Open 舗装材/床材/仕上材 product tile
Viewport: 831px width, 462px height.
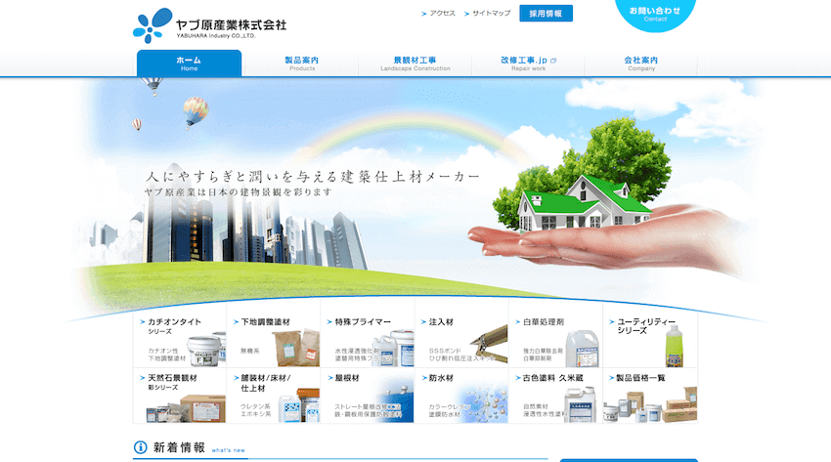coord(274,396)
